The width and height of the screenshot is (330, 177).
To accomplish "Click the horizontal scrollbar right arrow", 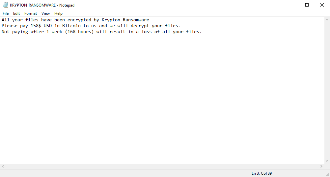I will coord(321,166).
